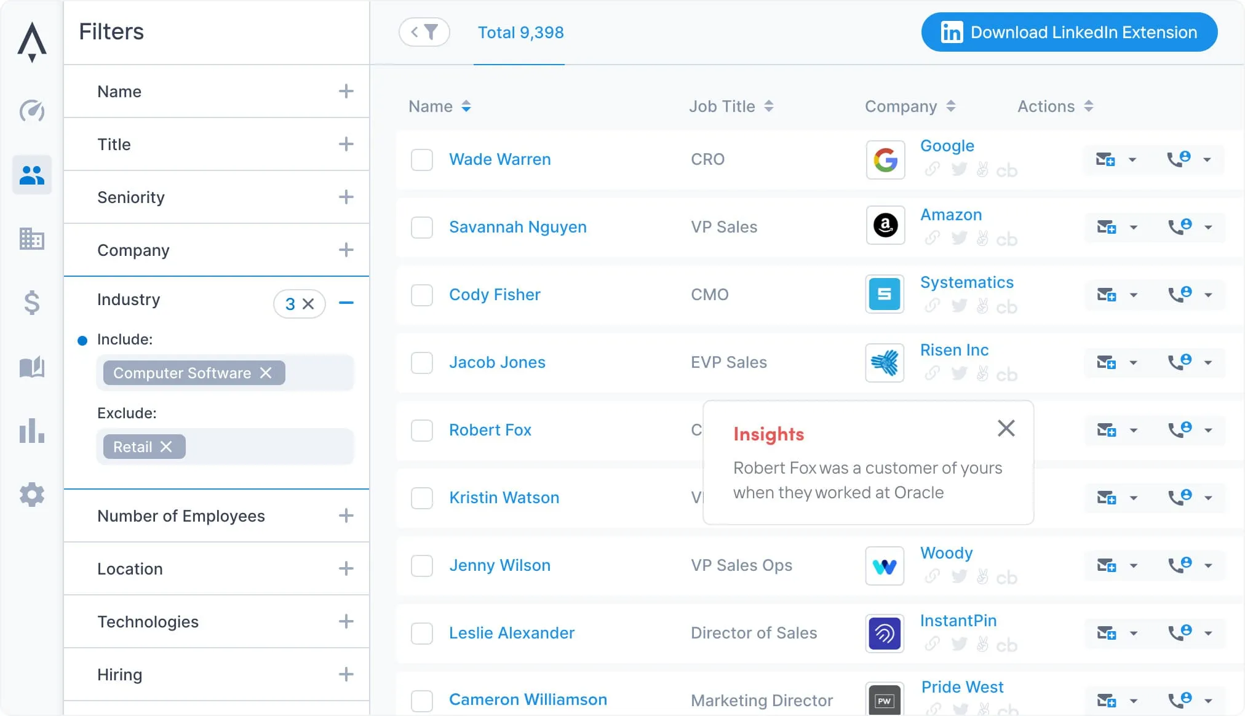
Task: Expand the Name filter section
Action: [346, 90]
